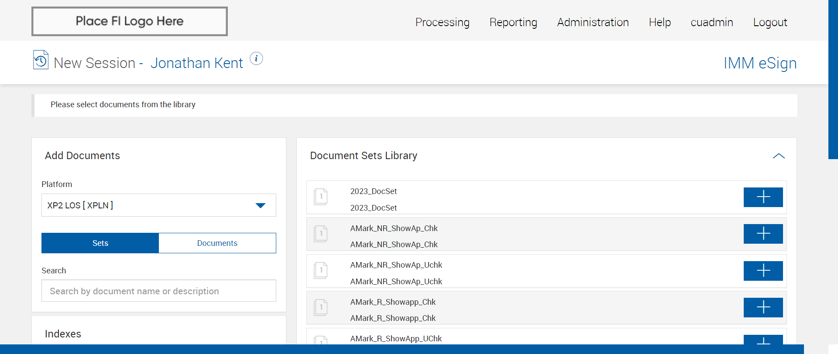Click the page's vertical scrollbar thumb
Image resolution: width=838 pixels, height=354 pixels.
point(833,78)
